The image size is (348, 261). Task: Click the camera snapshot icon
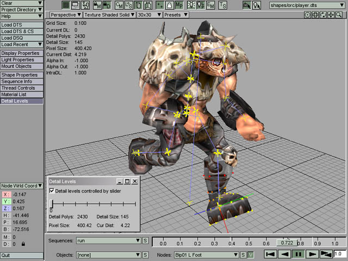click(x=247, y=5)
